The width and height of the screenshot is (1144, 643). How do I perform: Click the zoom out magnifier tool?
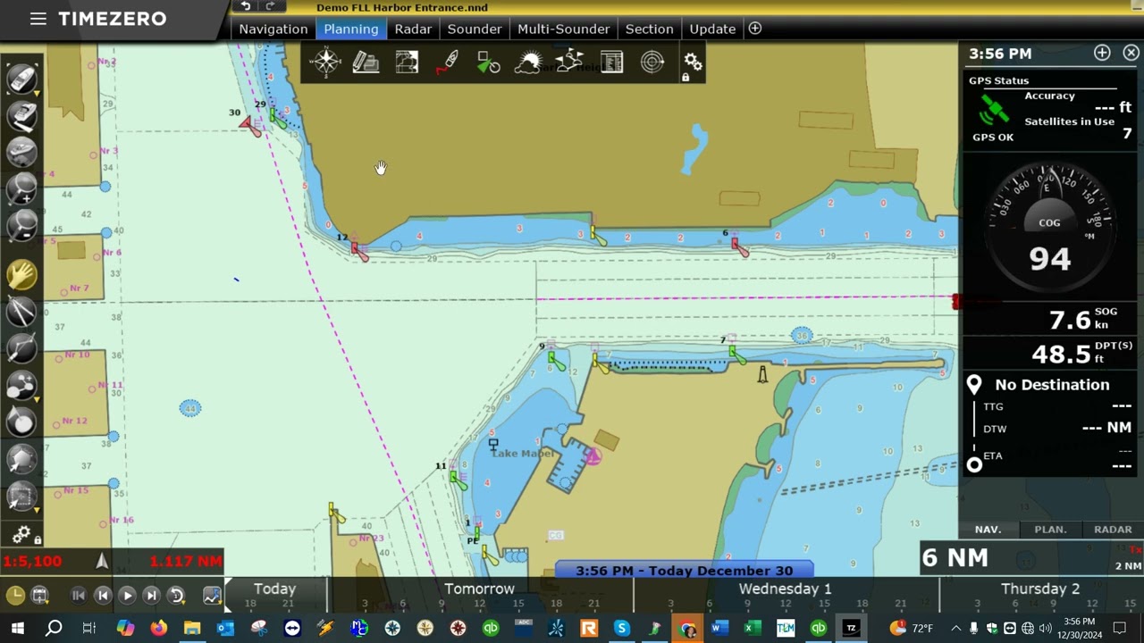pos(22,225)
